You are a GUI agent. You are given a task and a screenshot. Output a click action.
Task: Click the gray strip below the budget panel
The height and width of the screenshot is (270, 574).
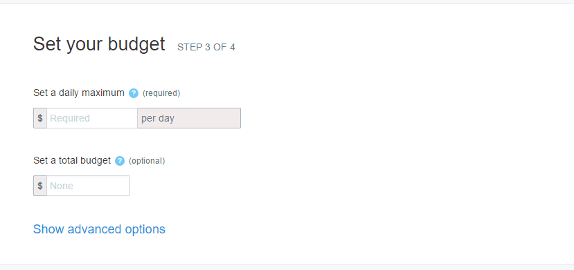tap(287, 267)
